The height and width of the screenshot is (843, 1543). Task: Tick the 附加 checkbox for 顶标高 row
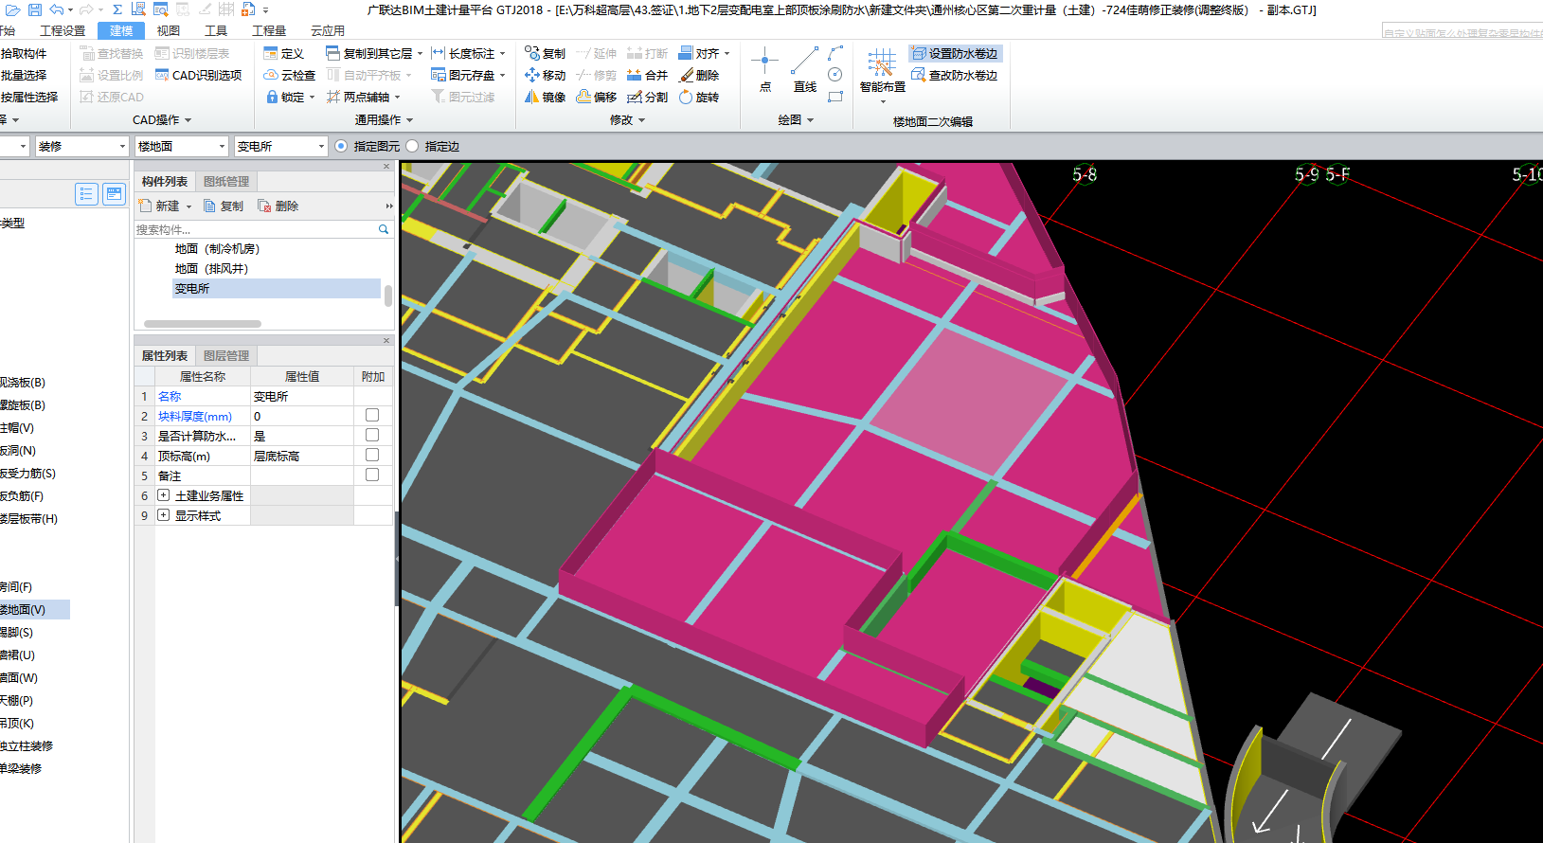[372, 455]
